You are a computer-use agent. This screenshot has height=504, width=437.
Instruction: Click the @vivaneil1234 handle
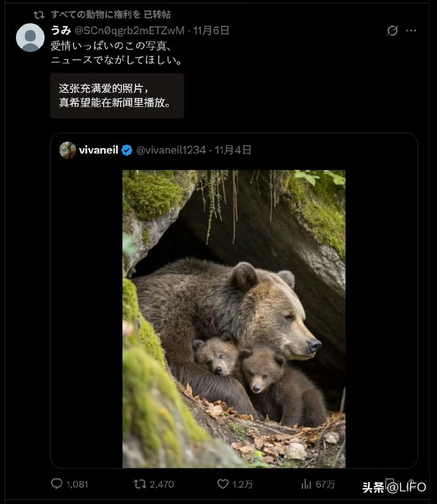coord(171,150)
